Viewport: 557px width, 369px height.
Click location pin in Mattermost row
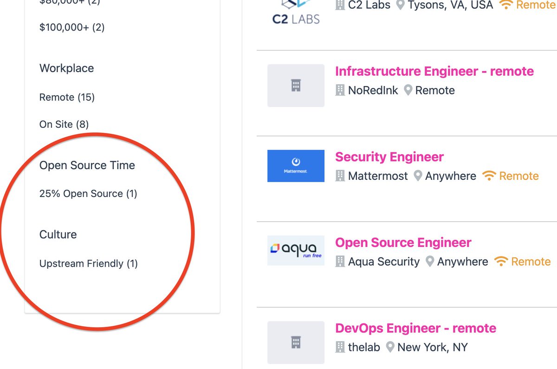418,176
